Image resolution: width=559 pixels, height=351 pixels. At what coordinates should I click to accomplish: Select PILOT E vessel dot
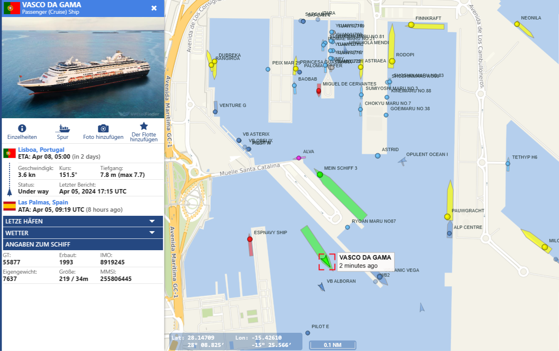(308, 333)
